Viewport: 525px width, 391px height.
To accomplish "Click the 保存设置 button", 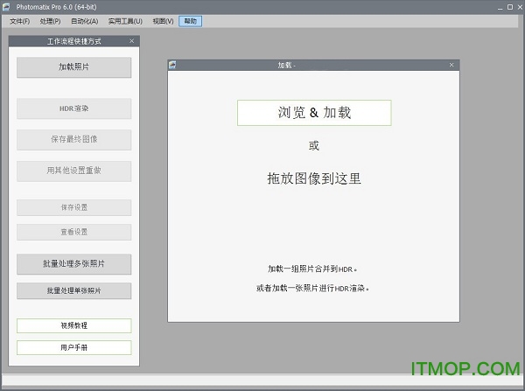I will tap(73, 208).
